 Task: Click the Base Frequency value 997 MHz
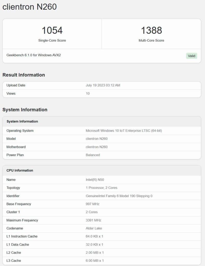[x=92, y=204]
